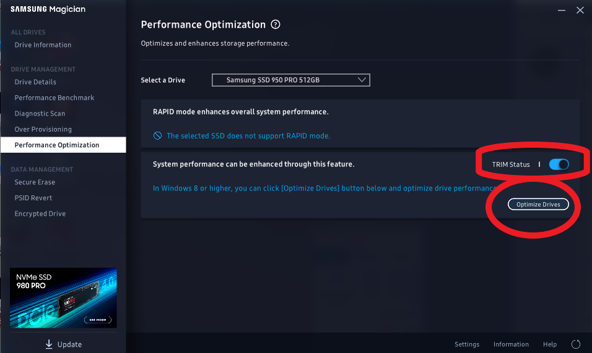Viewport: 592px width, 353px height.
Task: Click the Samsung Magician logo
Action: click(48, 9)
